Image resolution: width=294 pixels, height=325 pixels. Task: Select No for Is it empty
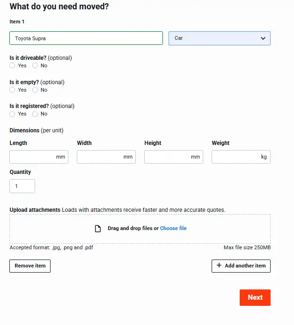coord(35,90)
